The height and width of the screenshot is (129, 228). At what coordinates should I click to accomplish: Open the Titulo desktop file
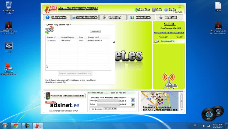pos(218,7)
